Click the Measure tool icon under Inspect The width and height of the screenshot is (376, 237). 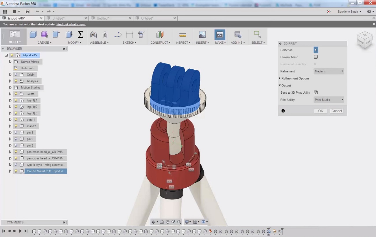click(x=183, y=34)
